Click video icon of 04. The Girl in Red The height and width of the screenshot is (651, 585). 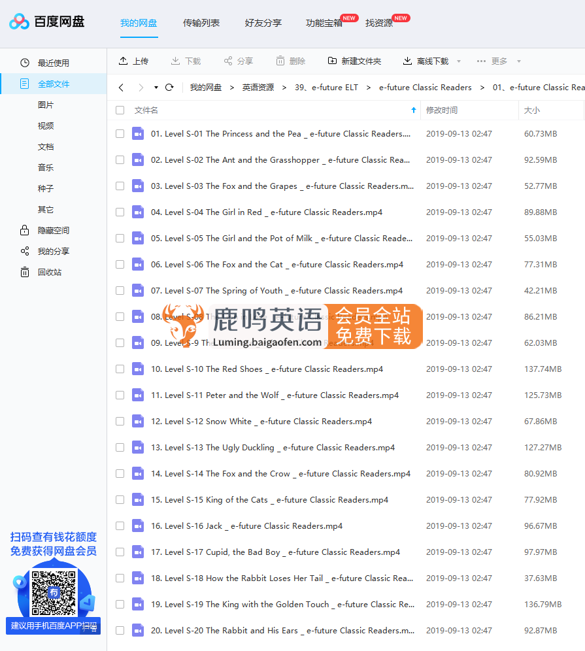138,212
